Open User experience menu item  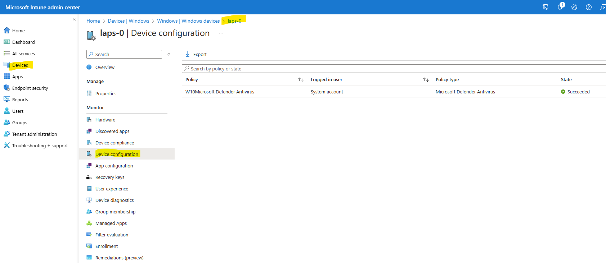(x=112, y=189)
